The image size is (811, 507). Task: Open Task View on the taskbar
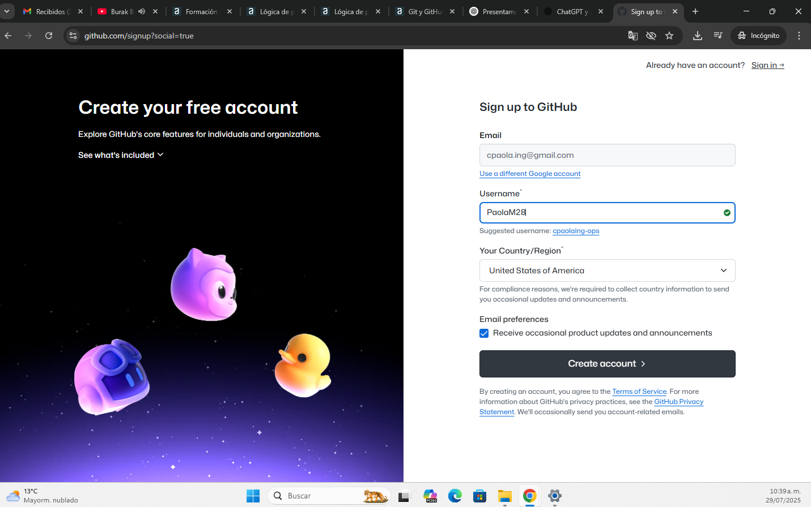click(404, 496)
